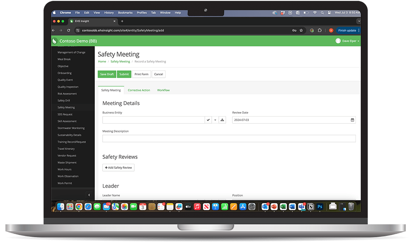Switch to the Workflow tab
Image resolution: width=412 pixels, height=247 pixels.
tap(164, 90)
